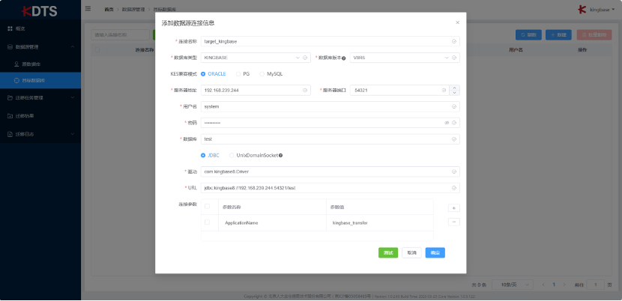The height and width of the screenshot is (301, 622).
Task: Click the green 测试 test button
Action: tap(388, 252)
